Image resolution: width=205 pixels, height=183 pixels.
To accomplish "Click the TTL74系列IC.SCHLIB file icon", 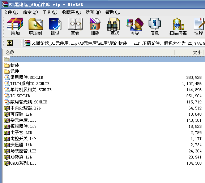I will coord(7,84).
